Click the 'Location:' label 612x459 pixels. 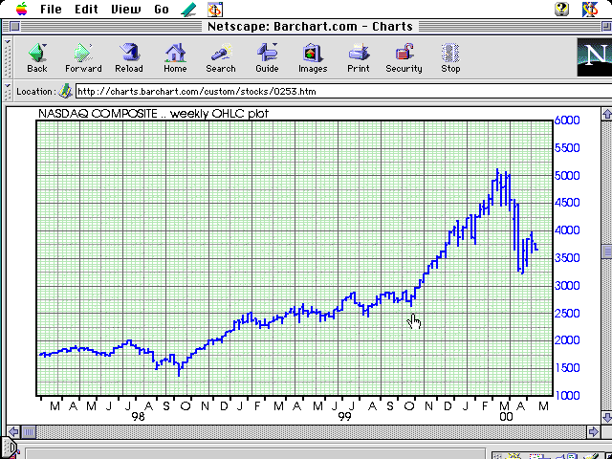coord(36,92)
